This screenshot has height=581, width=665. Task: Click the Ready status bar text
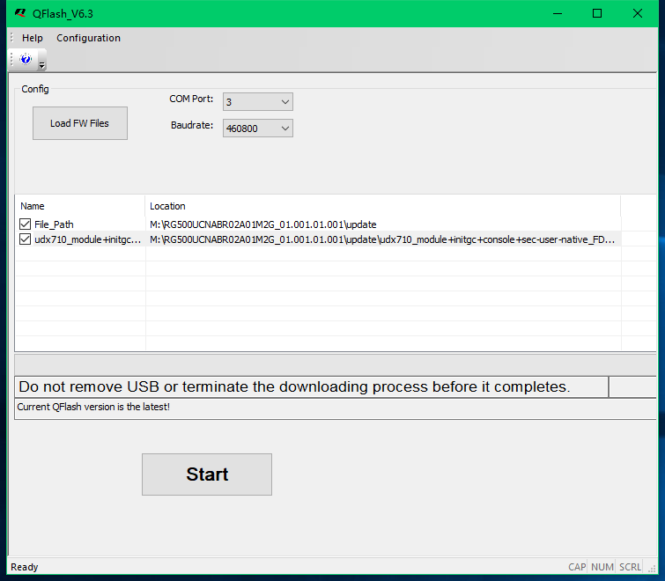24,567
